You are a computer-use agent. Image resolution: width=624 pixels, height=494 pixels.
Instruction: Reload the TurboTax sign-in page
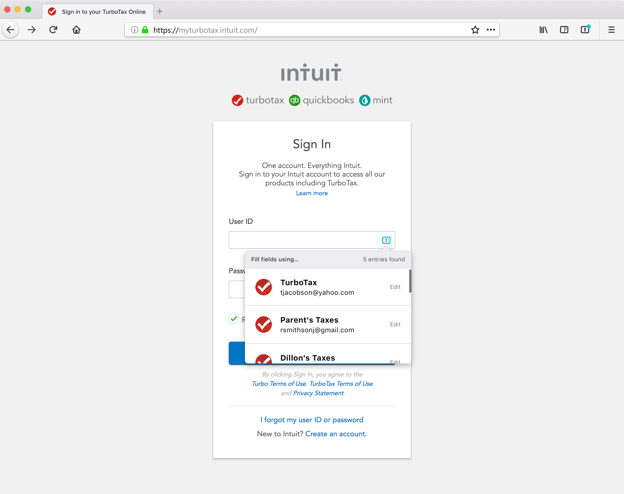pyautogui.click(x=53, y=29)
